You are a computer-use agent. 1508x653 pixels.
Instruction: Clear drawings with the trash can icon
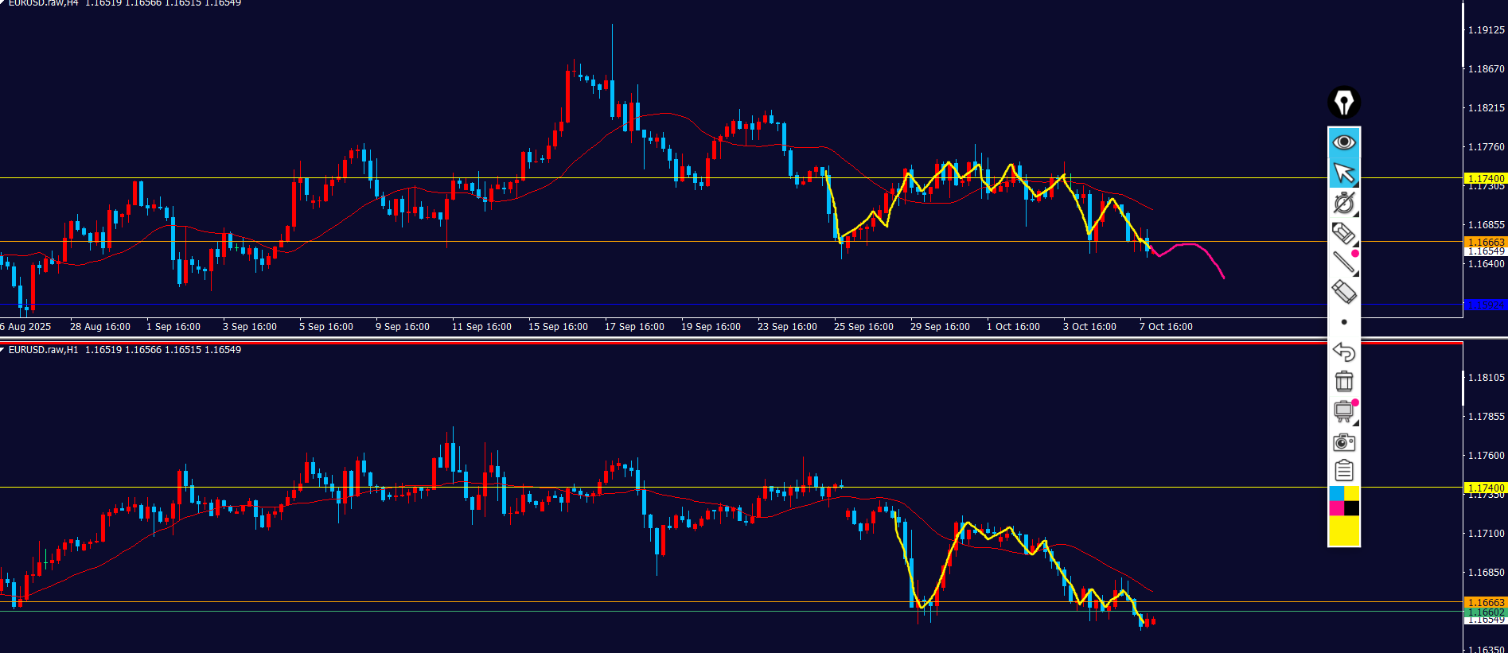pos(1344,382)
